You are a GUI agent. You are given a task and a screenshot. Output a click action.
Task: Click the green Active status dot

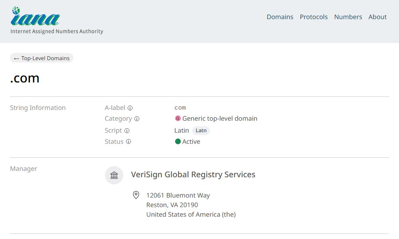point(178,141)
